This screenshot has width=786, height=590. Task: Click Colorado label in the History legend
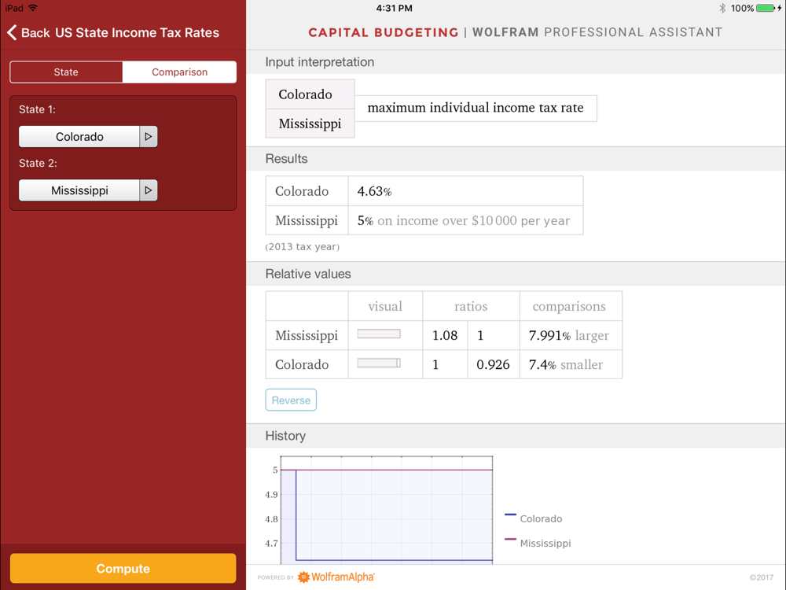tap(541, 518)
